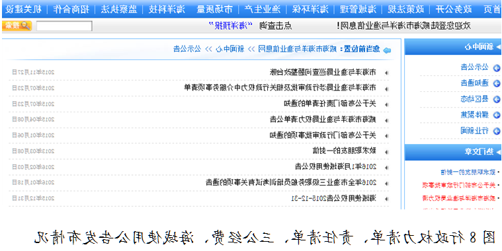Open breadcrumb link 威海市海洋与渔业信息网
This screenshot has width=502, height=251.
point(297,50)
